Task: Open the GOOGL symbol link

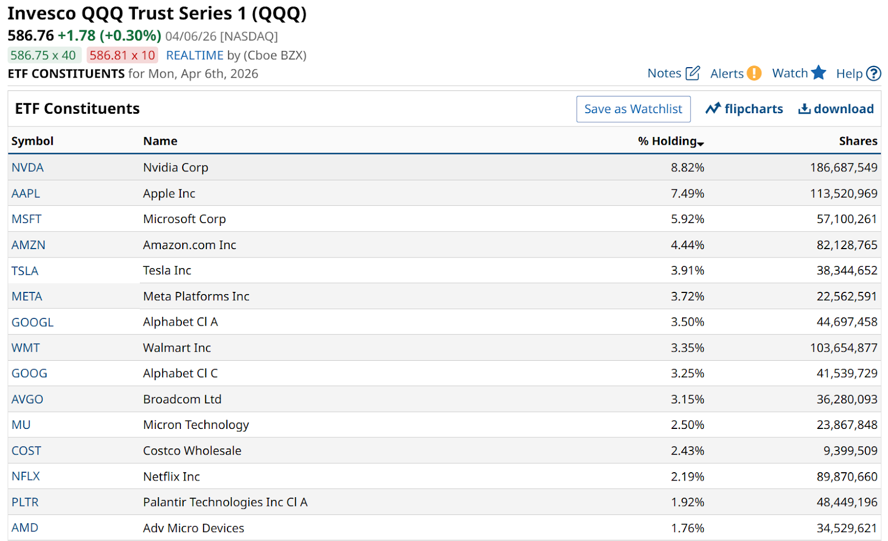Action: 33,322
